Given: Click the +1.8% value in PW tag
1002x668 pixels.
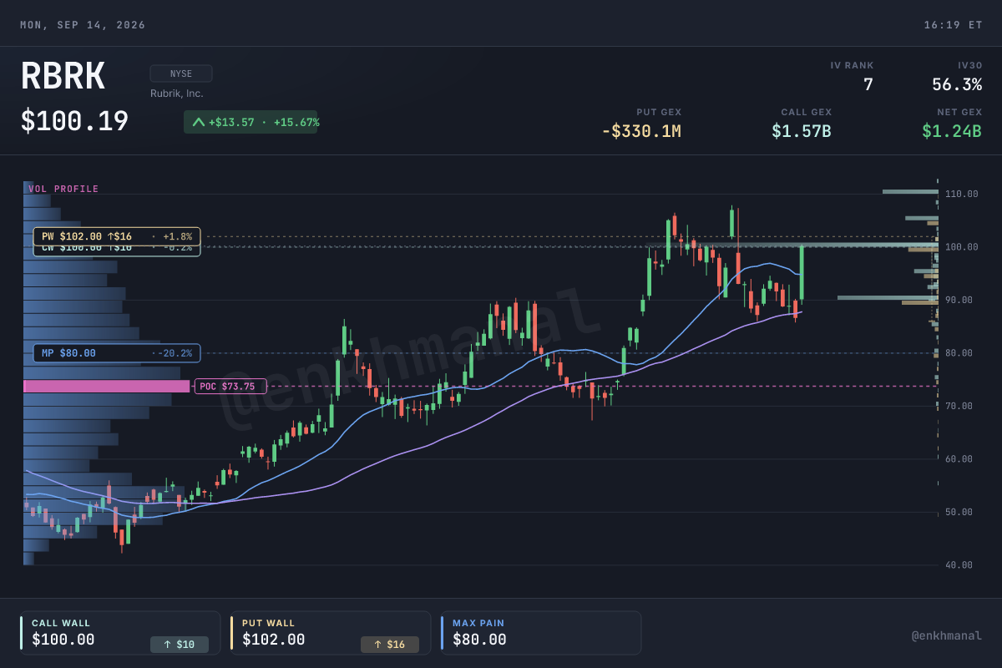Looking at the screenshot, I should click(x=178, y=236).
